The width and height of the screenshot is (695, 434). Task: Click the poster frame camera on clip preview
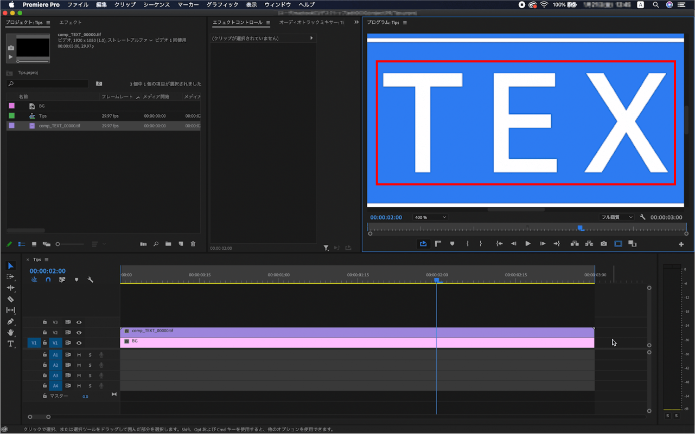point(10,48)
